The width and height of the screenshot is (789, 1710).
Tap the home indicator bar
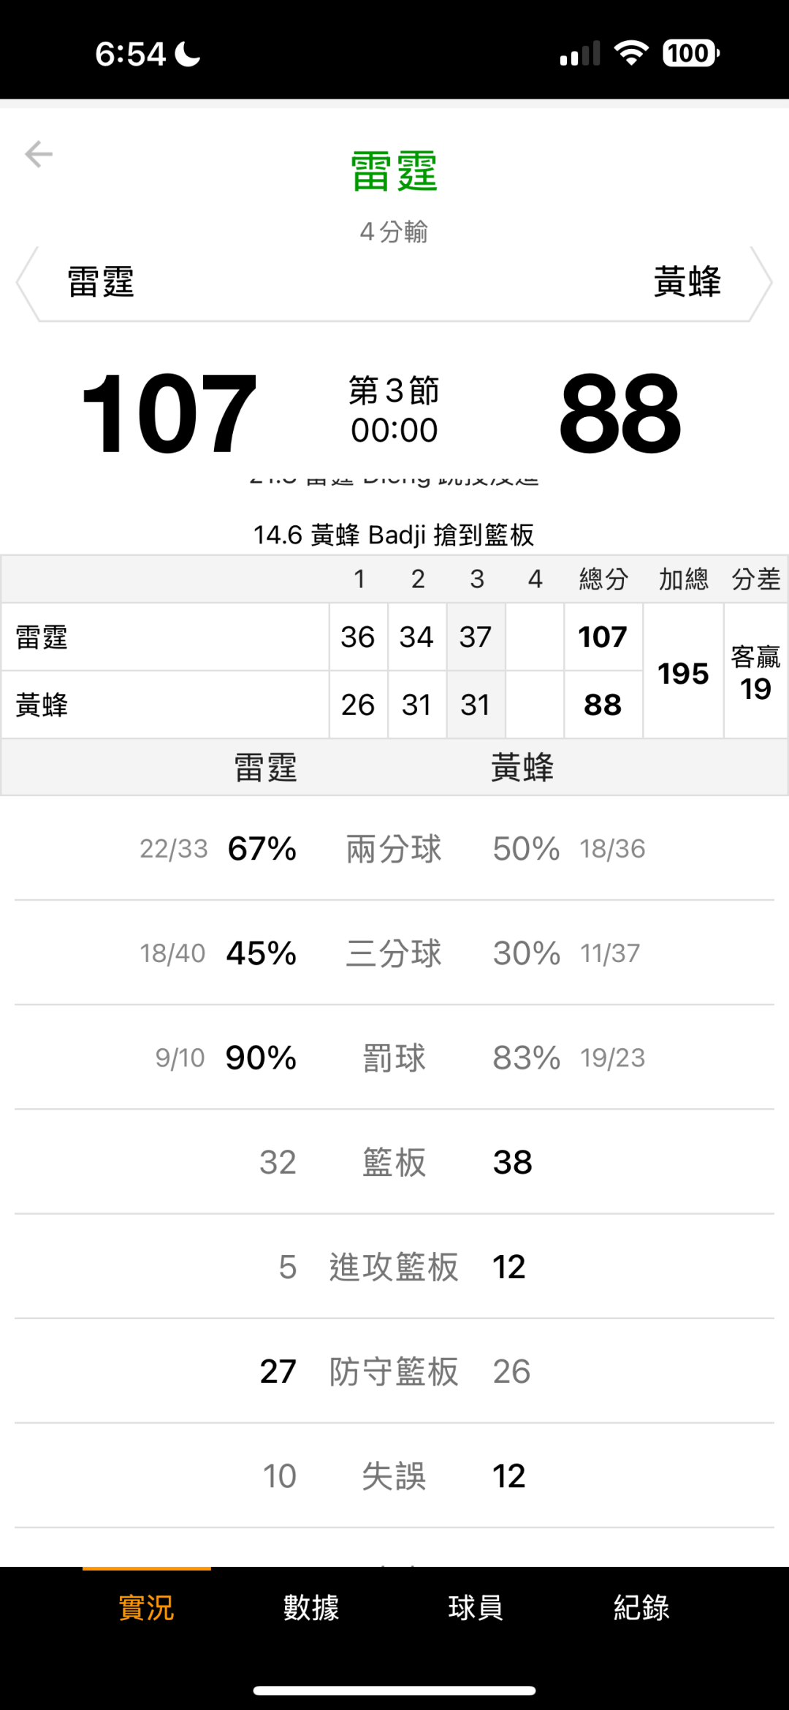[x=394, y=1690]
